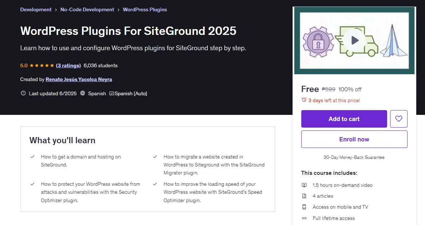425x225 pixels.
Task: Open the No-Code Development breadcrumb
Action: pos(87,9)
